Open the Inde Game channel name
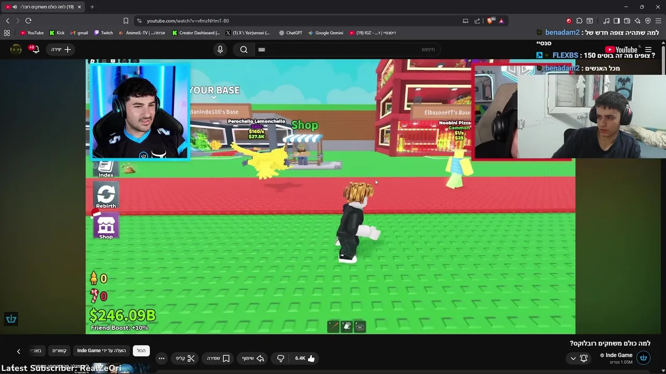666x374 pixels. tap(619, 355)
